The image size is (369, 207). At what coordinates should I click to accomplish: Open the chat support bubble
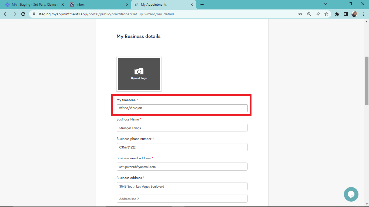[x=351, y=194]
